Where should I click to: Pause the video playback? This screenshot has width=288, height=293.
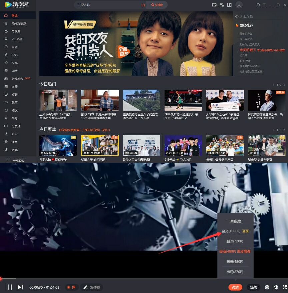coord(10,287)
